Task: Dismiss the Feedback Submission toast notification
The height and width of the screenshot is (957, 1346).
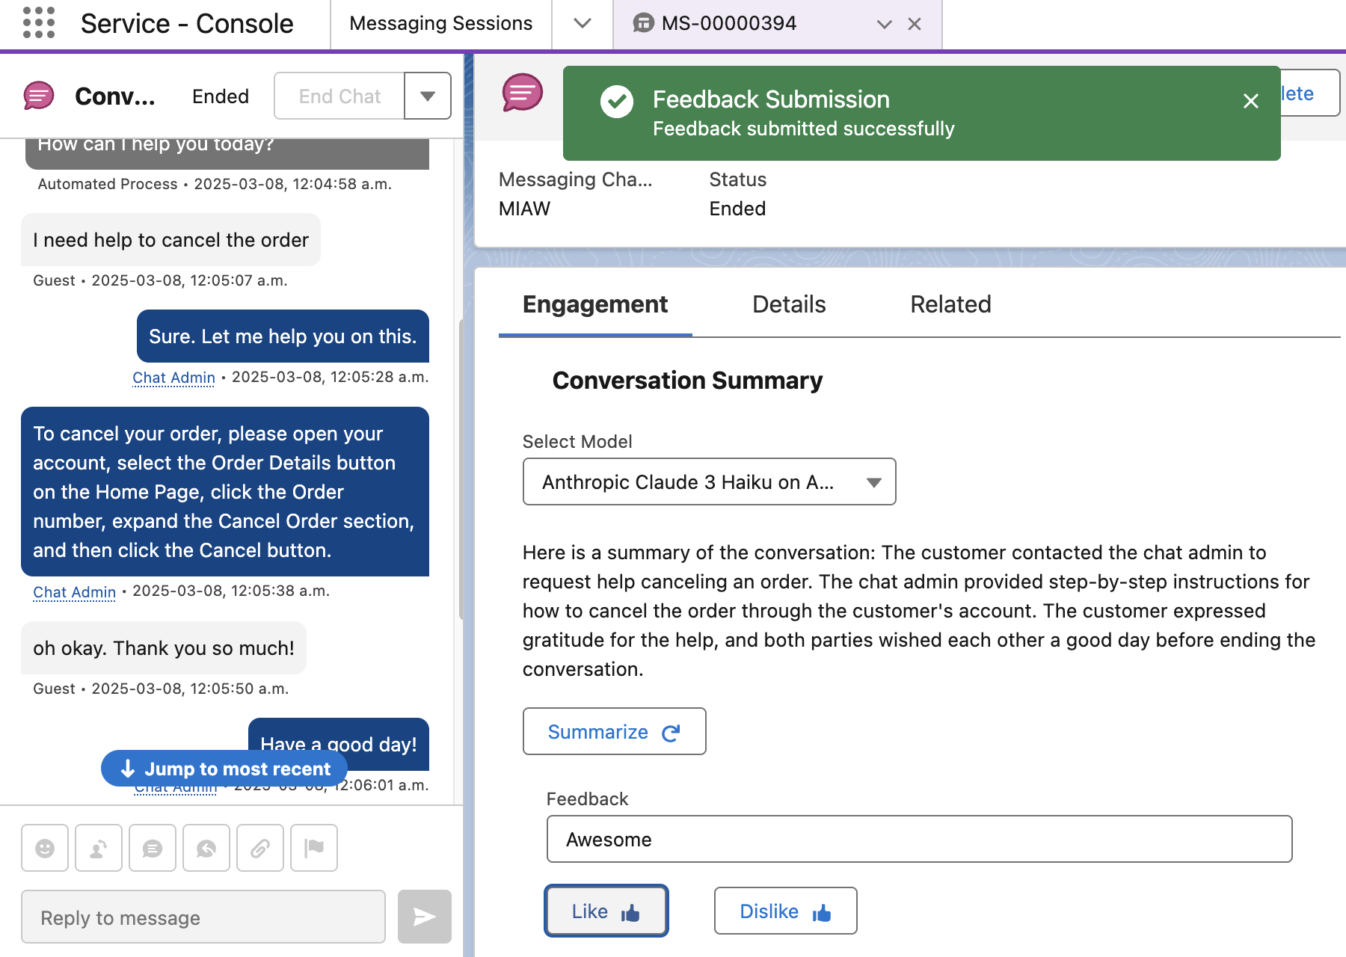Action: [x=1250, y=101]
